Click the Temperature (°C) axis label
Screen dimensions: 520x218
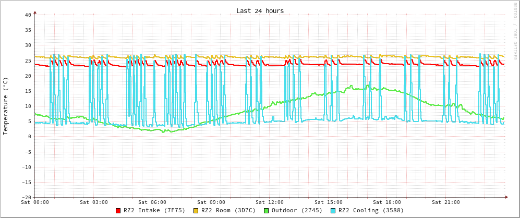point(6,106)
